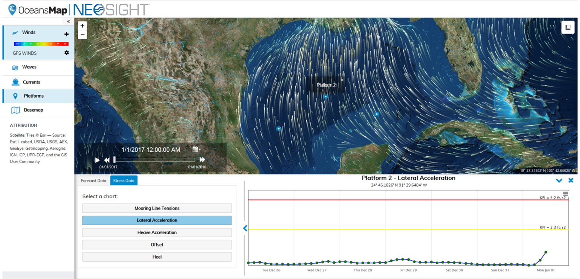The width and height of the screenshot is (580, 279).
Task: Zoom out on the map
Action: click(82, 35)
